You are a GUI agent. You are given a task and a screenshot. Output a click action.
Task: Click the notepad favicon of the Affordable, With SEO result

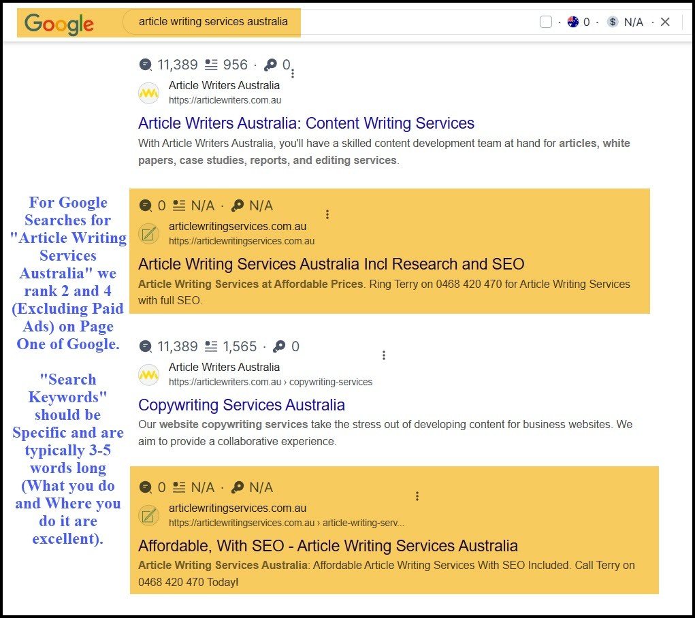[x=148, y=516]
